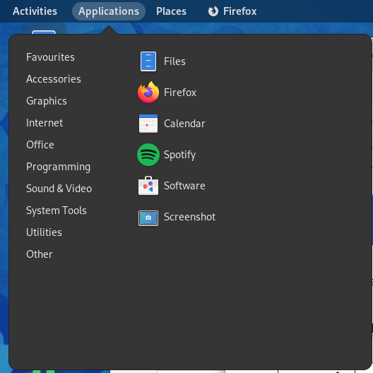The width and height of the screenshot is (373, 373).
Task: Select the Other category
Action: point(40,254)
